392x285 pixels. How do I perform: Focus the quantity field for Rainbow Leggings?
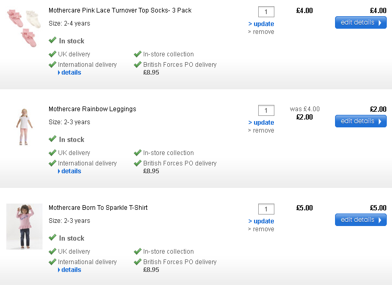point(266,111)
